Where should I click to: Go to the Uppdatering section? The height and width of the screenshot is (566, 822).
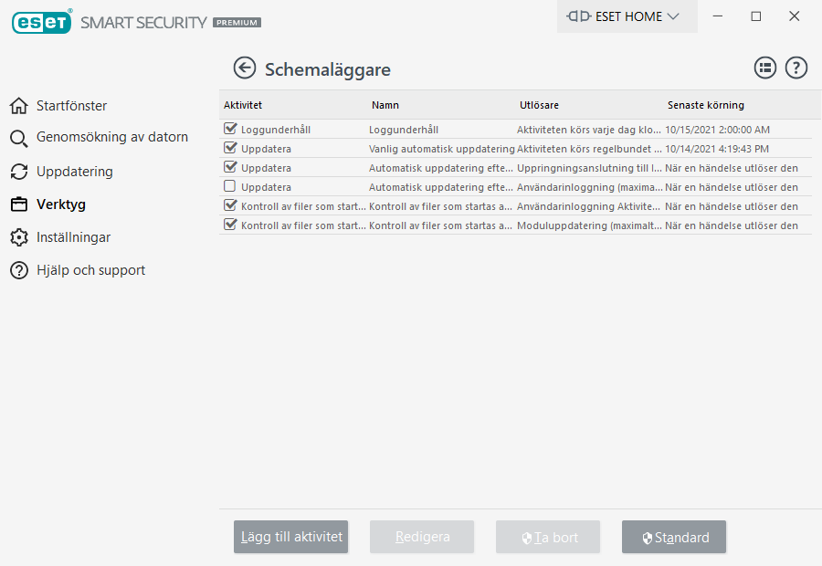75,172
